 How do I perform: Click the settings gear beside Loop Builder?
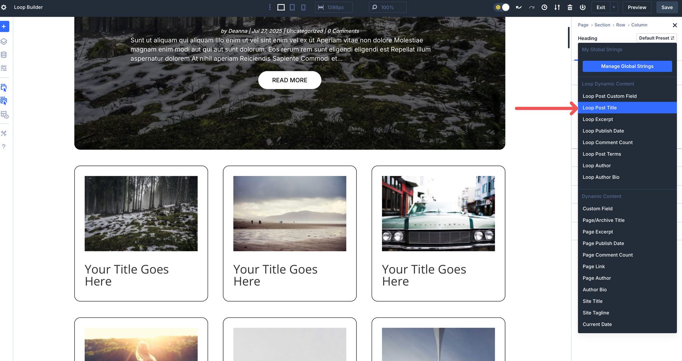coord(5,7)
